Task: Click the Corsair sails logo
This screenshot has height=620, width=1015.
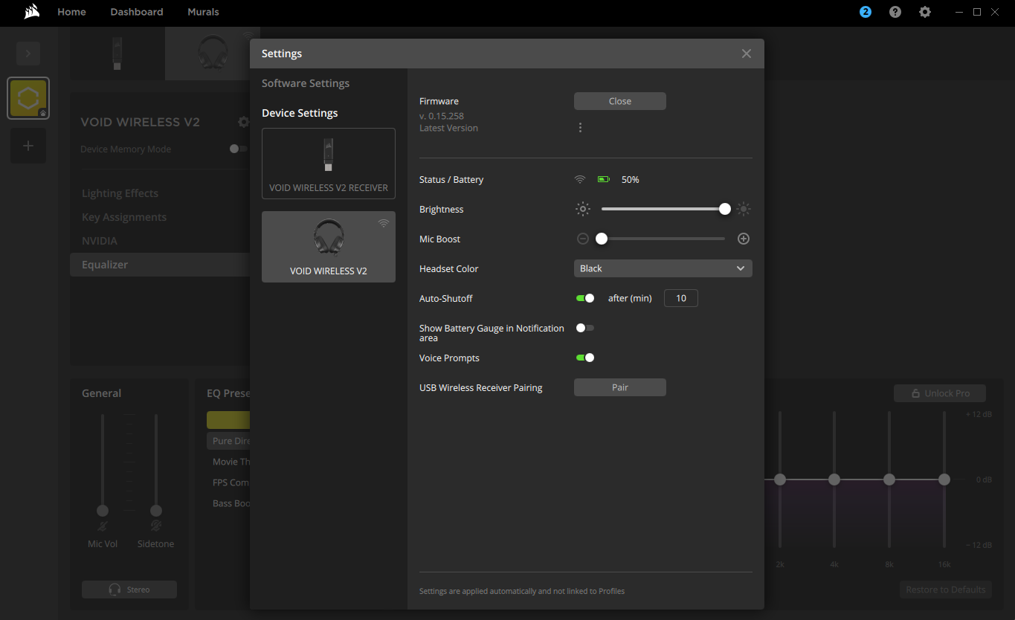Action: (x=31, y=12)
